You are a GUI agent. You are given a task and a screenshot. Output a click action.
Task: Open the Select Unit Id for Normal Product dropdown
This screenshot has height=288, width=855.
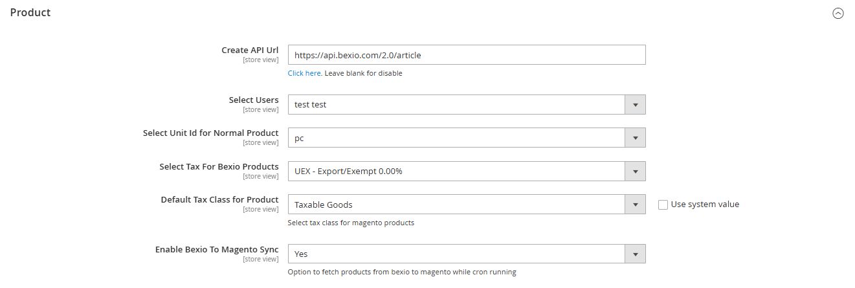[456, 138]
